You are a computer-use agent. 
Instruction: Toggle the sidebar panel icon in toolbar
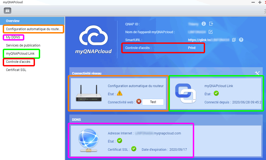(x=7, y=11)
